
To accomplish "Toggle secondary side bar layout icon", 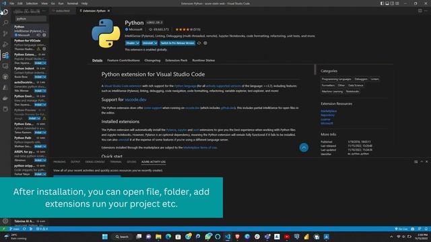I will click(x=392, y=3).
